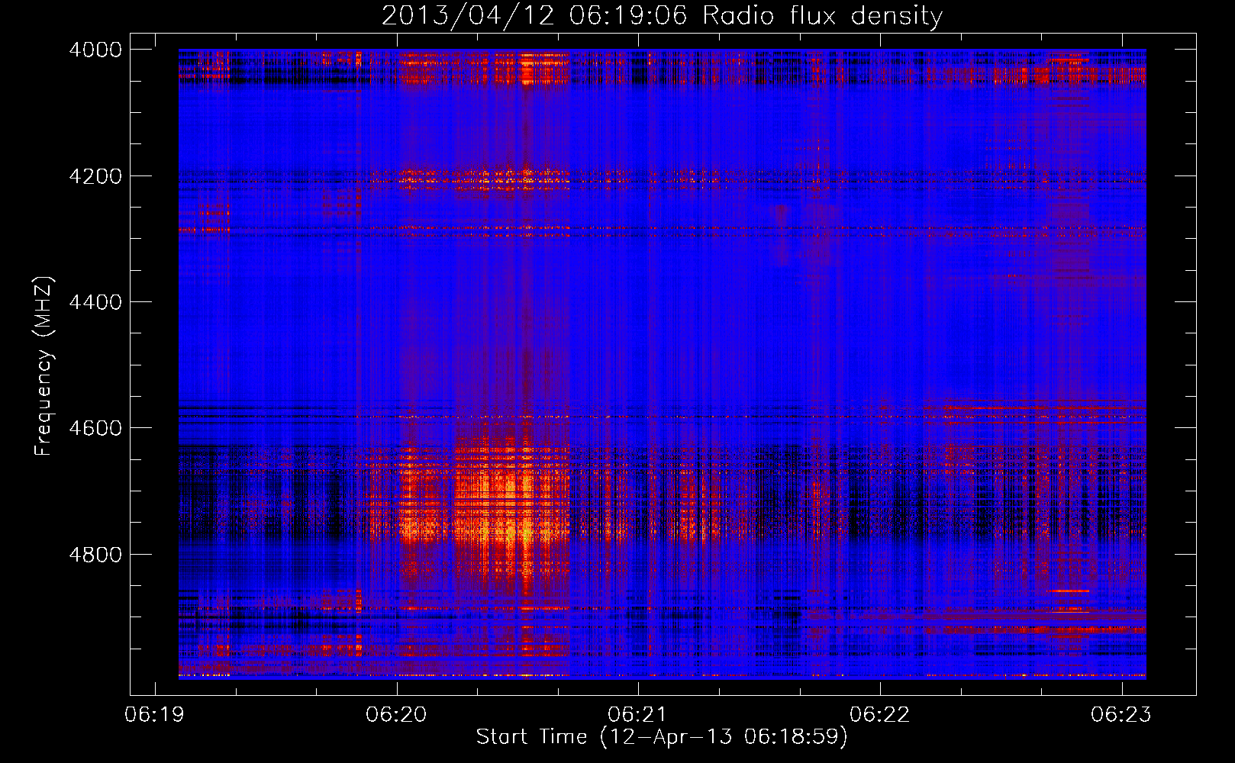This screenshot has height=763, width=1235.
Task: Click the 06:22 time axis label
Action: point(879,714)
